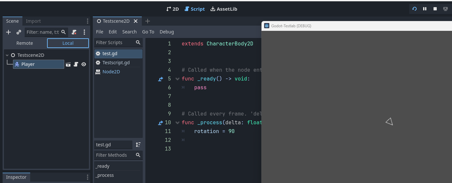
Task: Click the instantiate child scene link icon
Action: coord(19,32)
